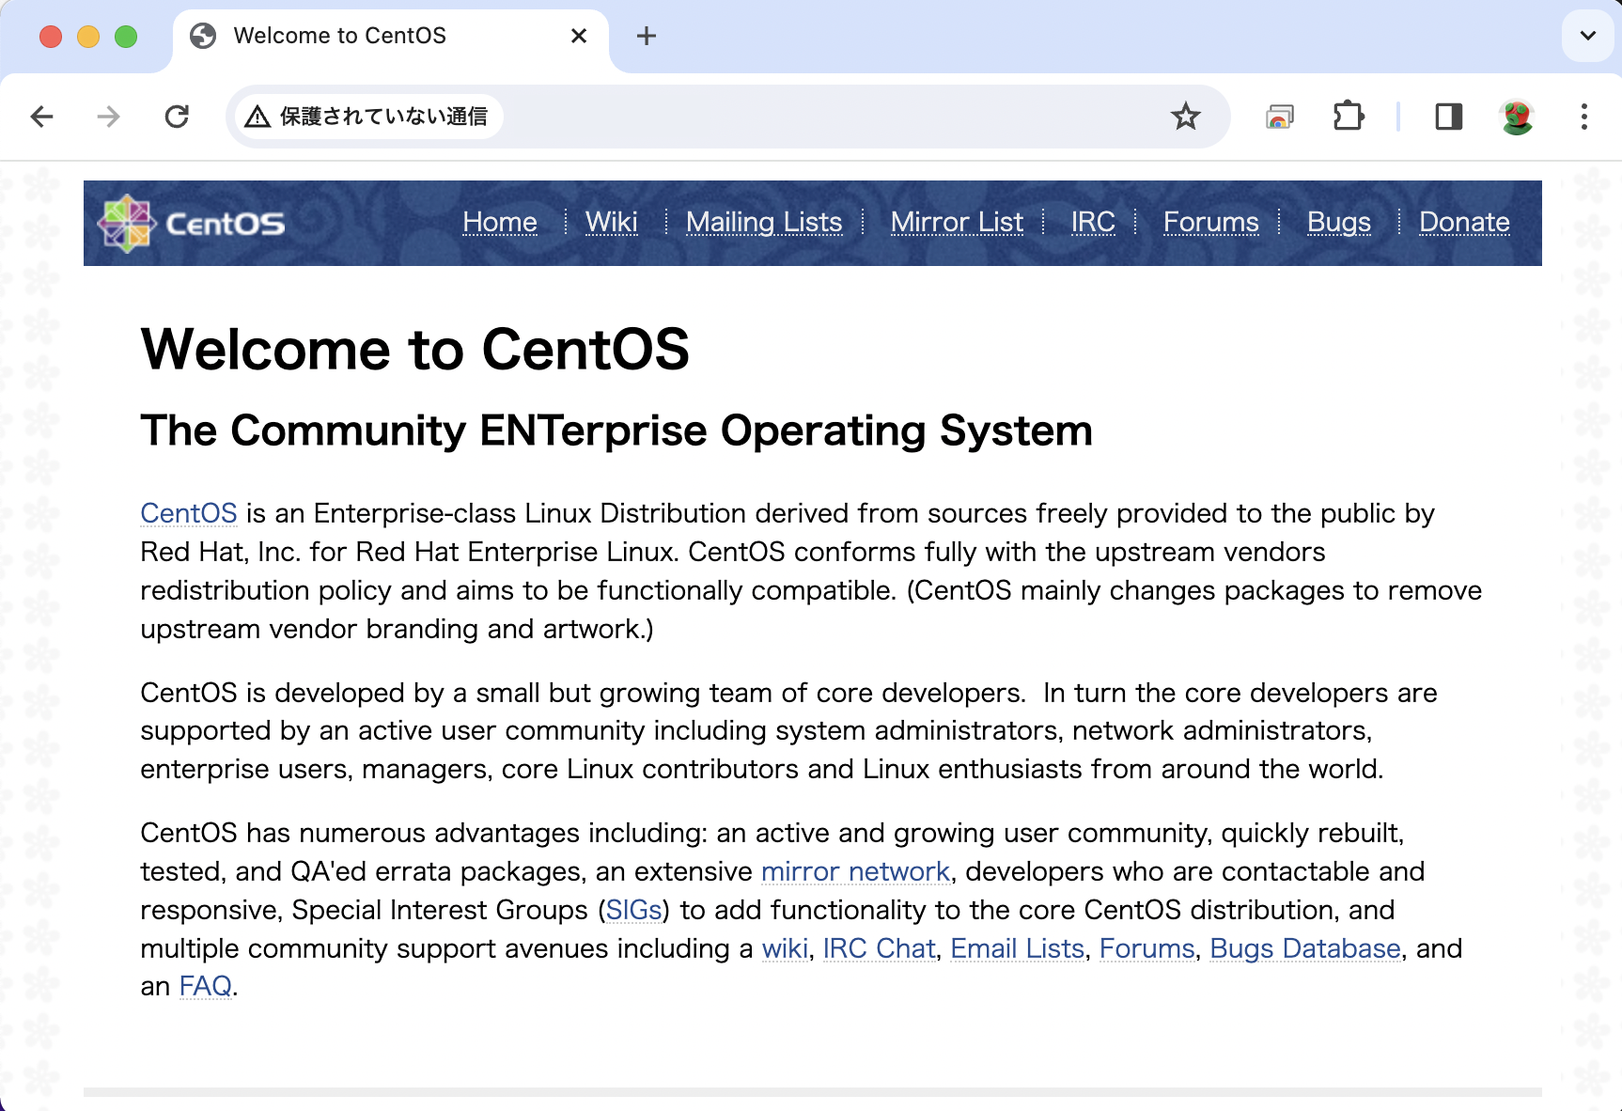1622x1111 pixels.
Task: Bookmark this page with the star icon
Action: pos(1186,116)
